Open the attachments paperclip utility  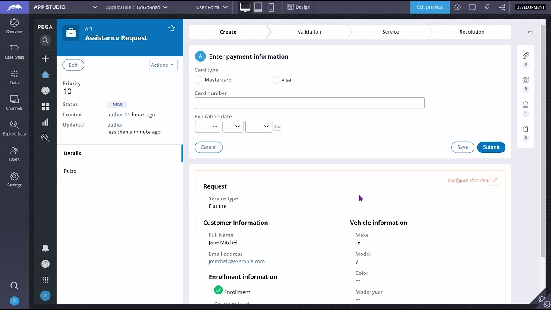point(526,56)
